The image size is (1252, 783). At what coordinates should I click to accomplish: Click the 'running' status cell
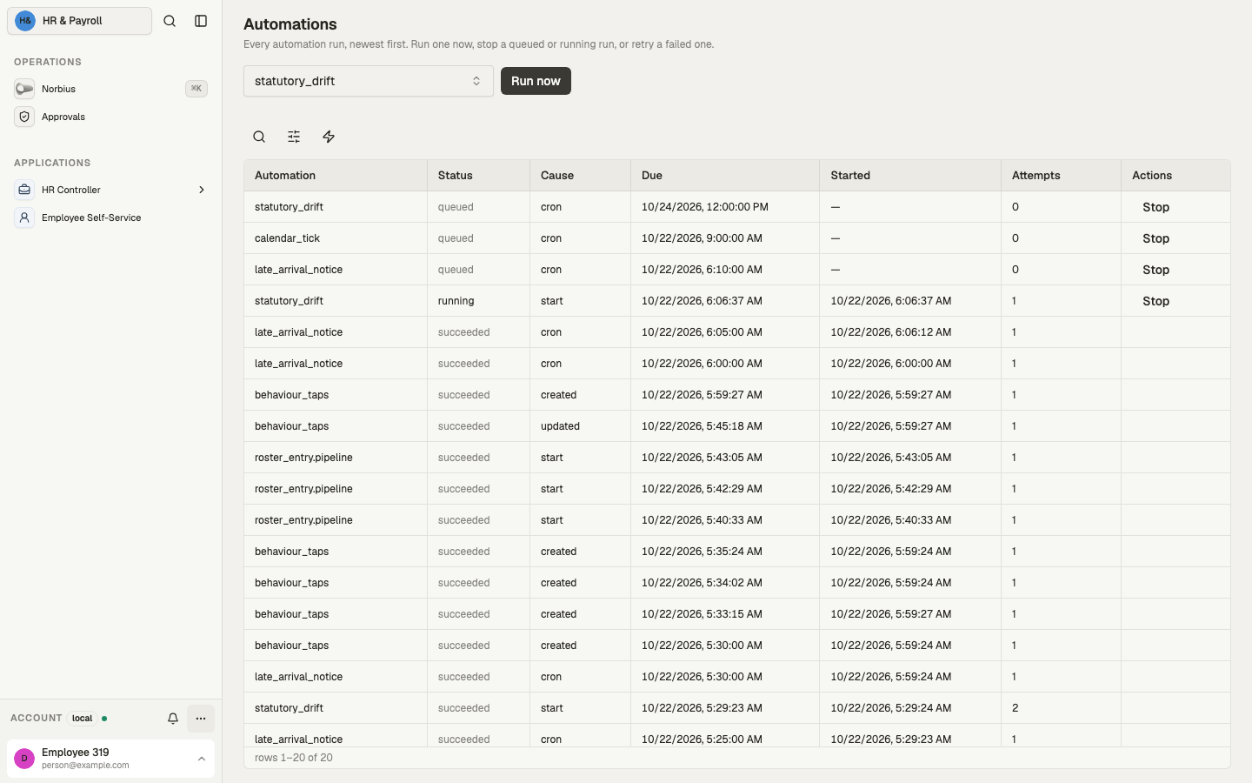[478, 301]
